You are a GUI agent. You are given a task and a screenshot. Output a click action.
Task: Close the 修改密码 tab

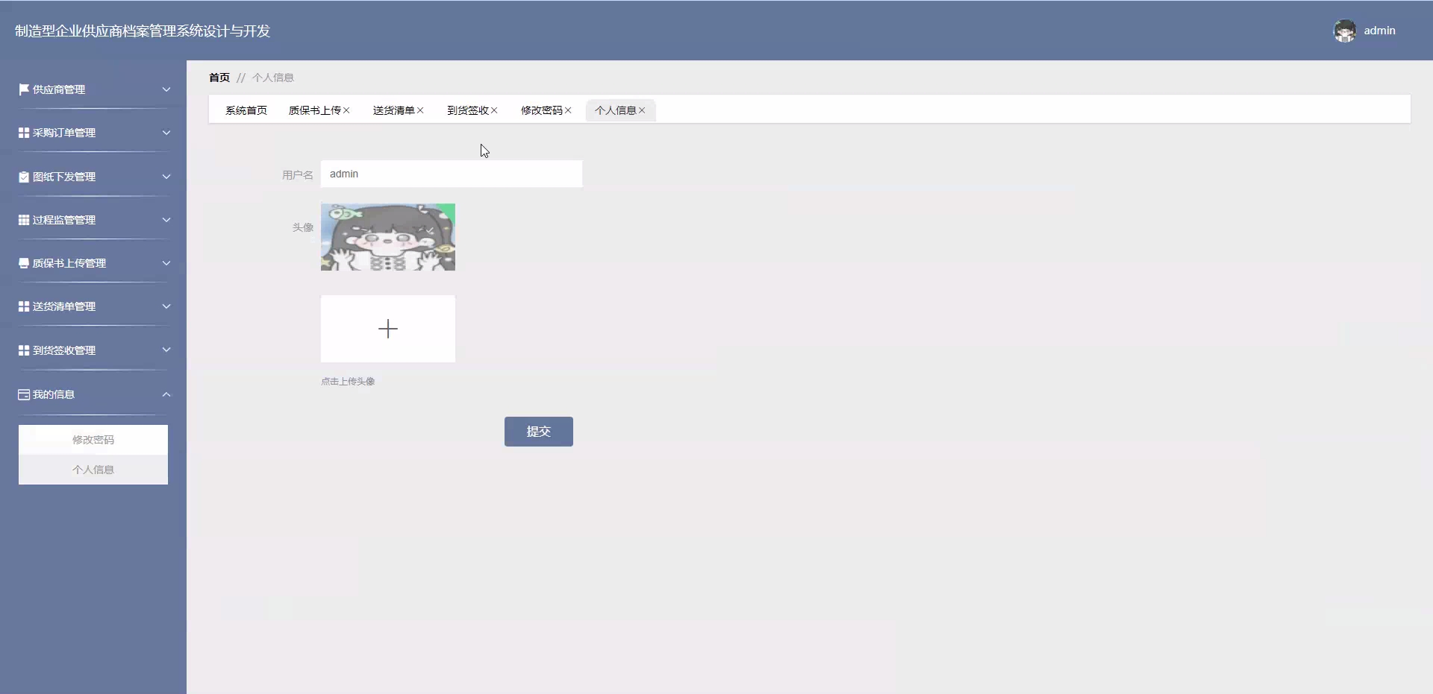[x=568, y=110]
